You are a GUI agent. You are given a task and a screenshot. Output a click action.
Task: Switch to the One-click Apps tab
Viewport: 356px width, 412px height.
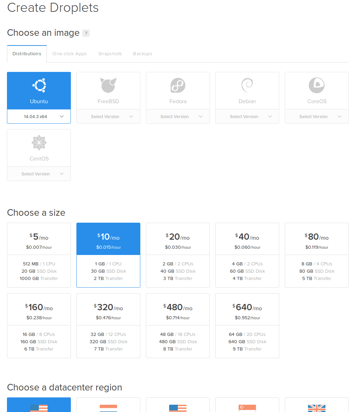(x=69, y=53)
